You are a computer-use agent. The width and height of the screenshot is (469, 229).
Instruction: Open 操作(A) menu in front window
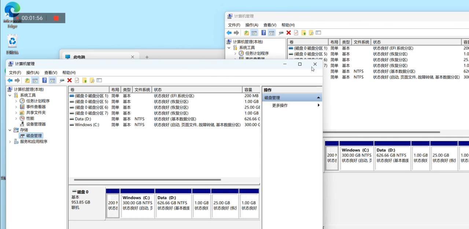tap(32, 72)
